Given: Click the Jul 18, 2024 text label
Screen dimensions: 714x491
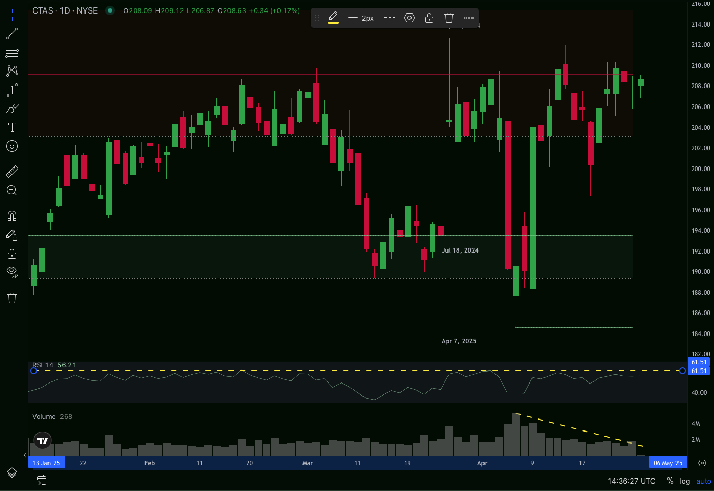Looking at the screenshot, I should pos(460,250).
